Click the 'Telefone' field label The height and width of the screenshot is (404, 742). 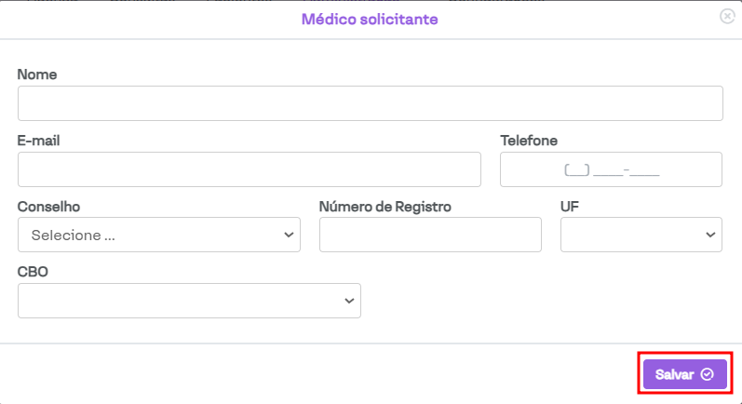coord(529,141)
